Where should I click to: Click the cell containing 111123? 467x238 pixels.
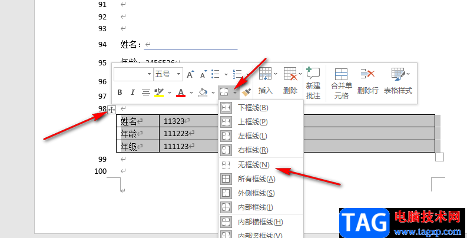tap(297, 146)
